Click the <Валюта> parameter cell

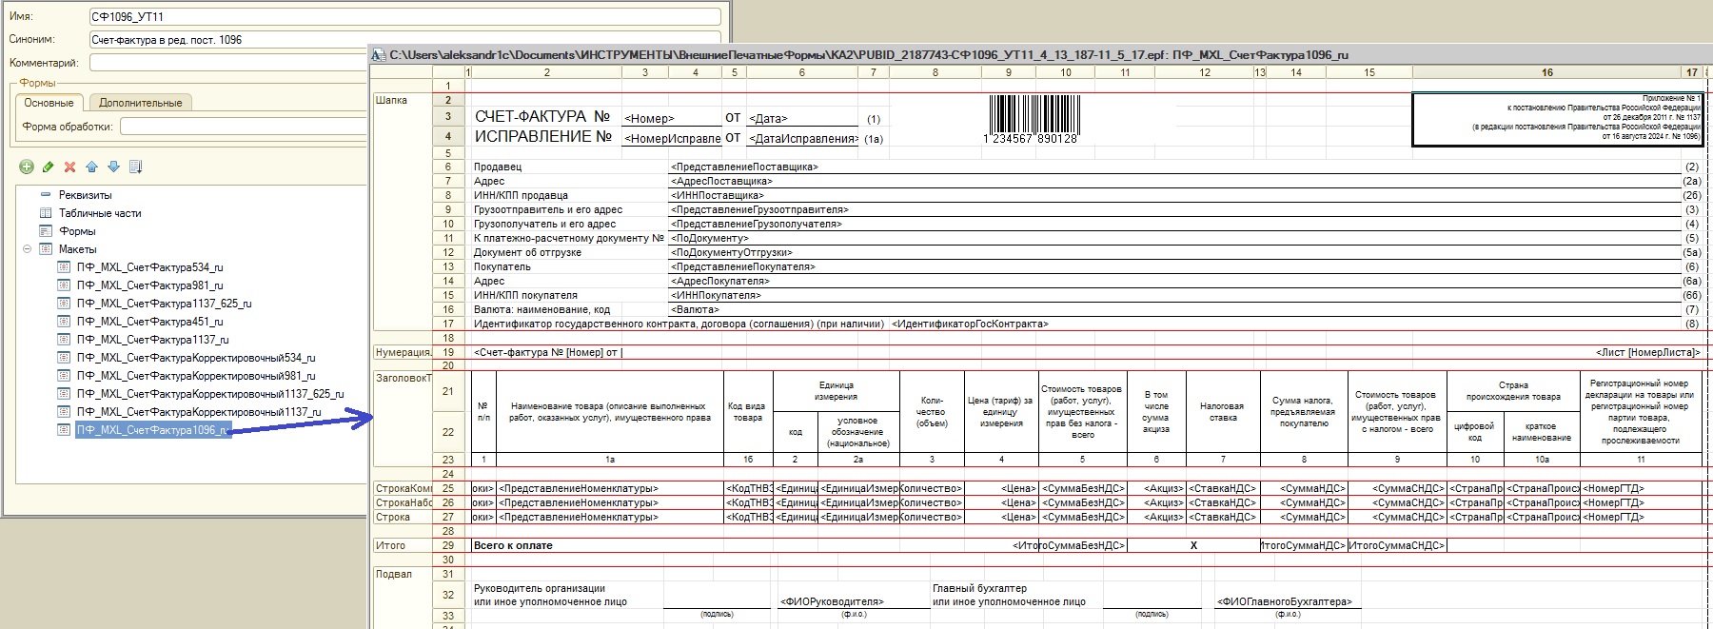1175,309
